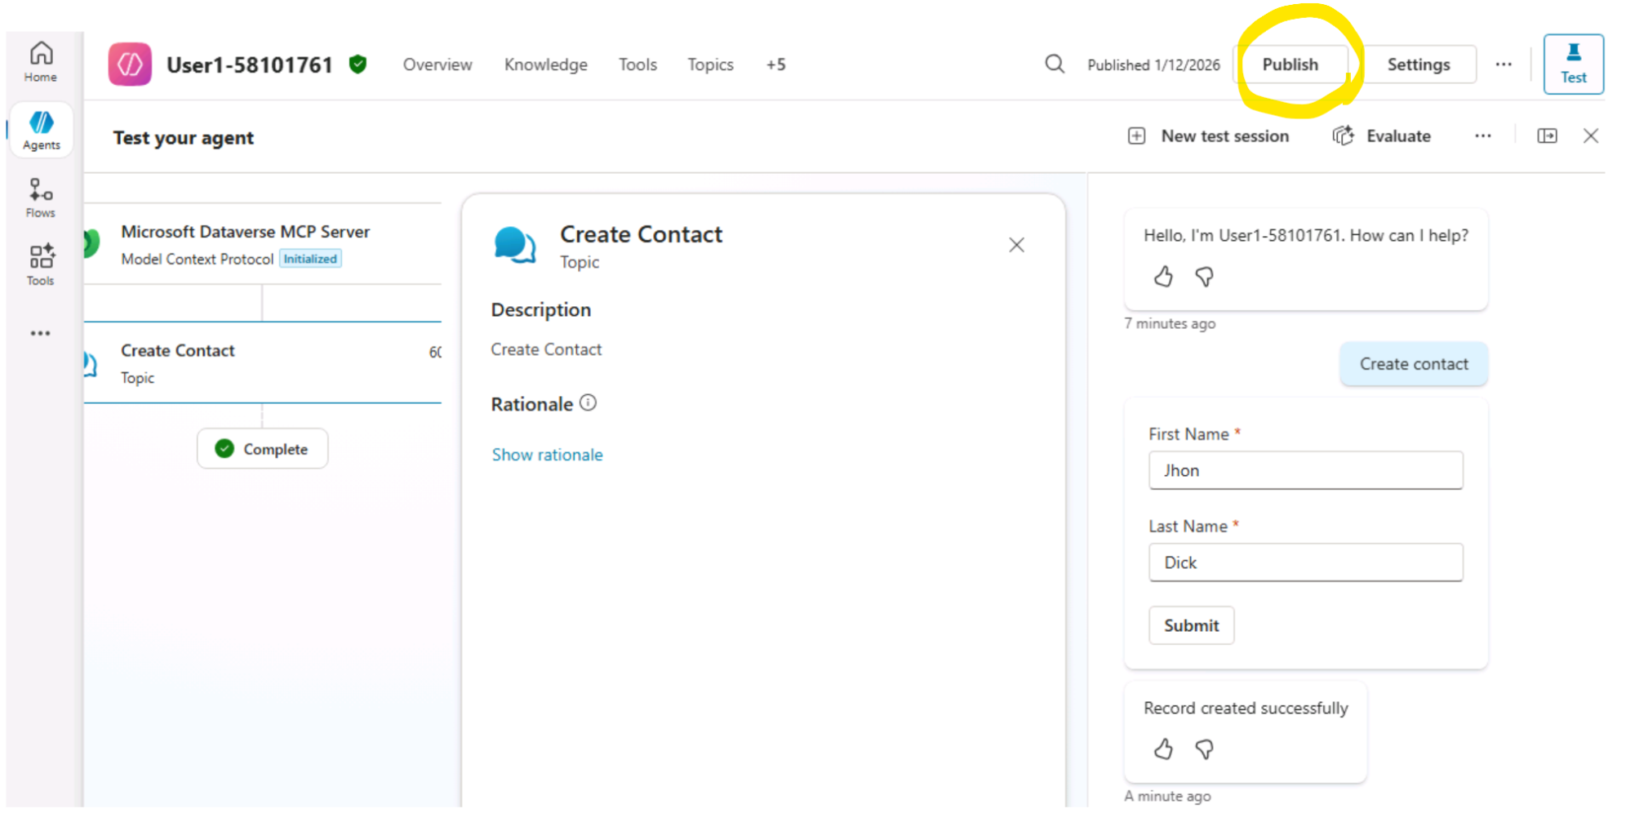Close the Create Contact topic panel

1015,245
